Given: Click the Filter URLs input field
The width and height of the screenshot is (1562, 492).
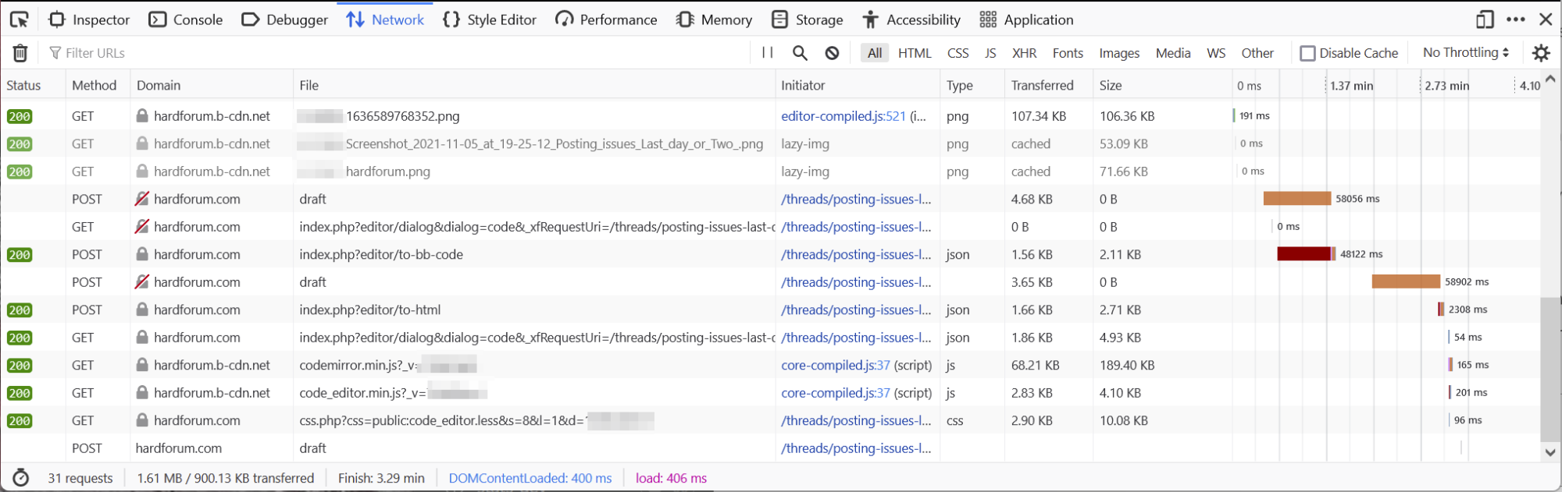Looking at the screenshot, I should point(390,53).
